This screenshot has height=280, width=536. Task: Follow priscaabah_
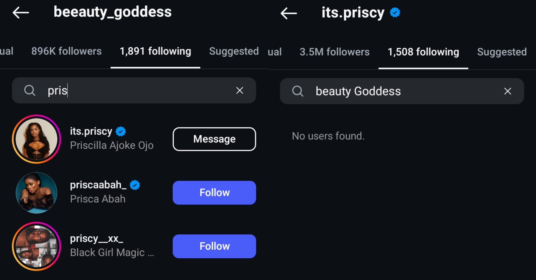(214, 192)
